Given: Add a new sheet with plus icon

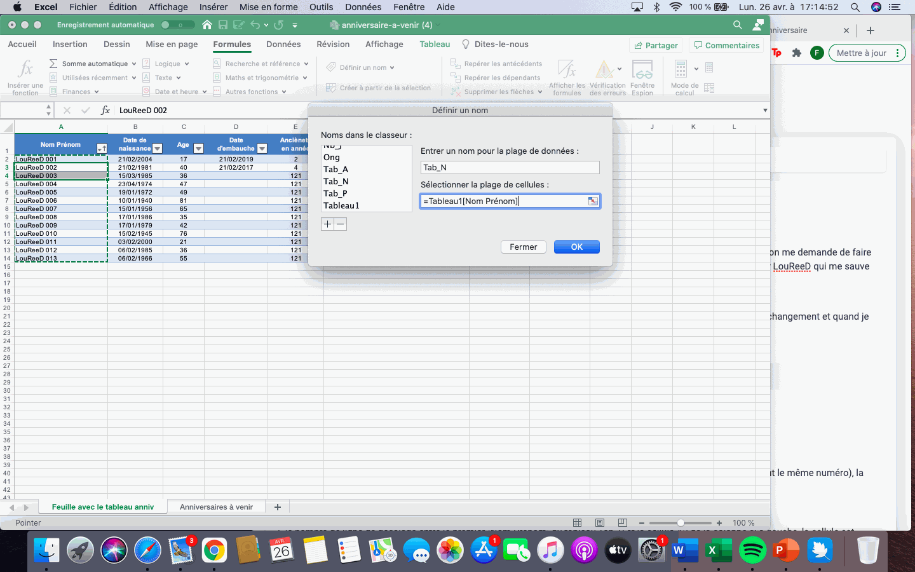Looking at the screenshot, I should [277, 507].
